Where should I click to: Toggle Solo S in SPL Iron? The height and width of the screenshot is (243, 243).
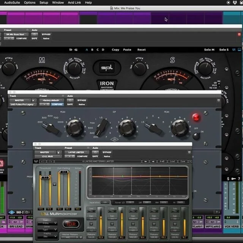click(224, 50)
